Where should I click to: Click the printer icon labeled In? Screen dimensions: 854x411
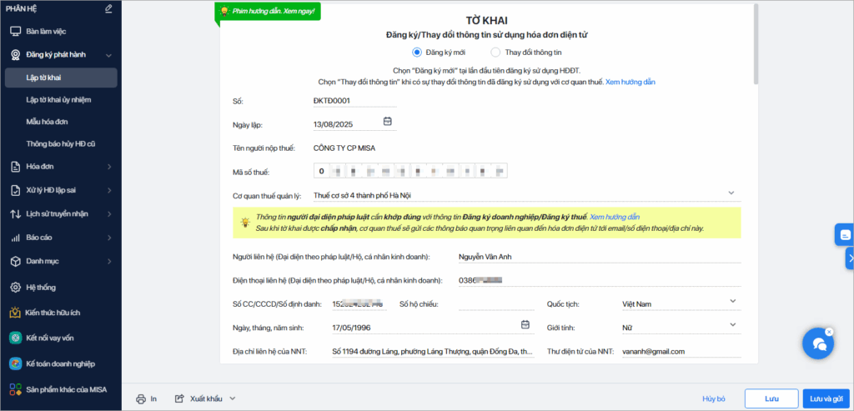tap(140, 398)
